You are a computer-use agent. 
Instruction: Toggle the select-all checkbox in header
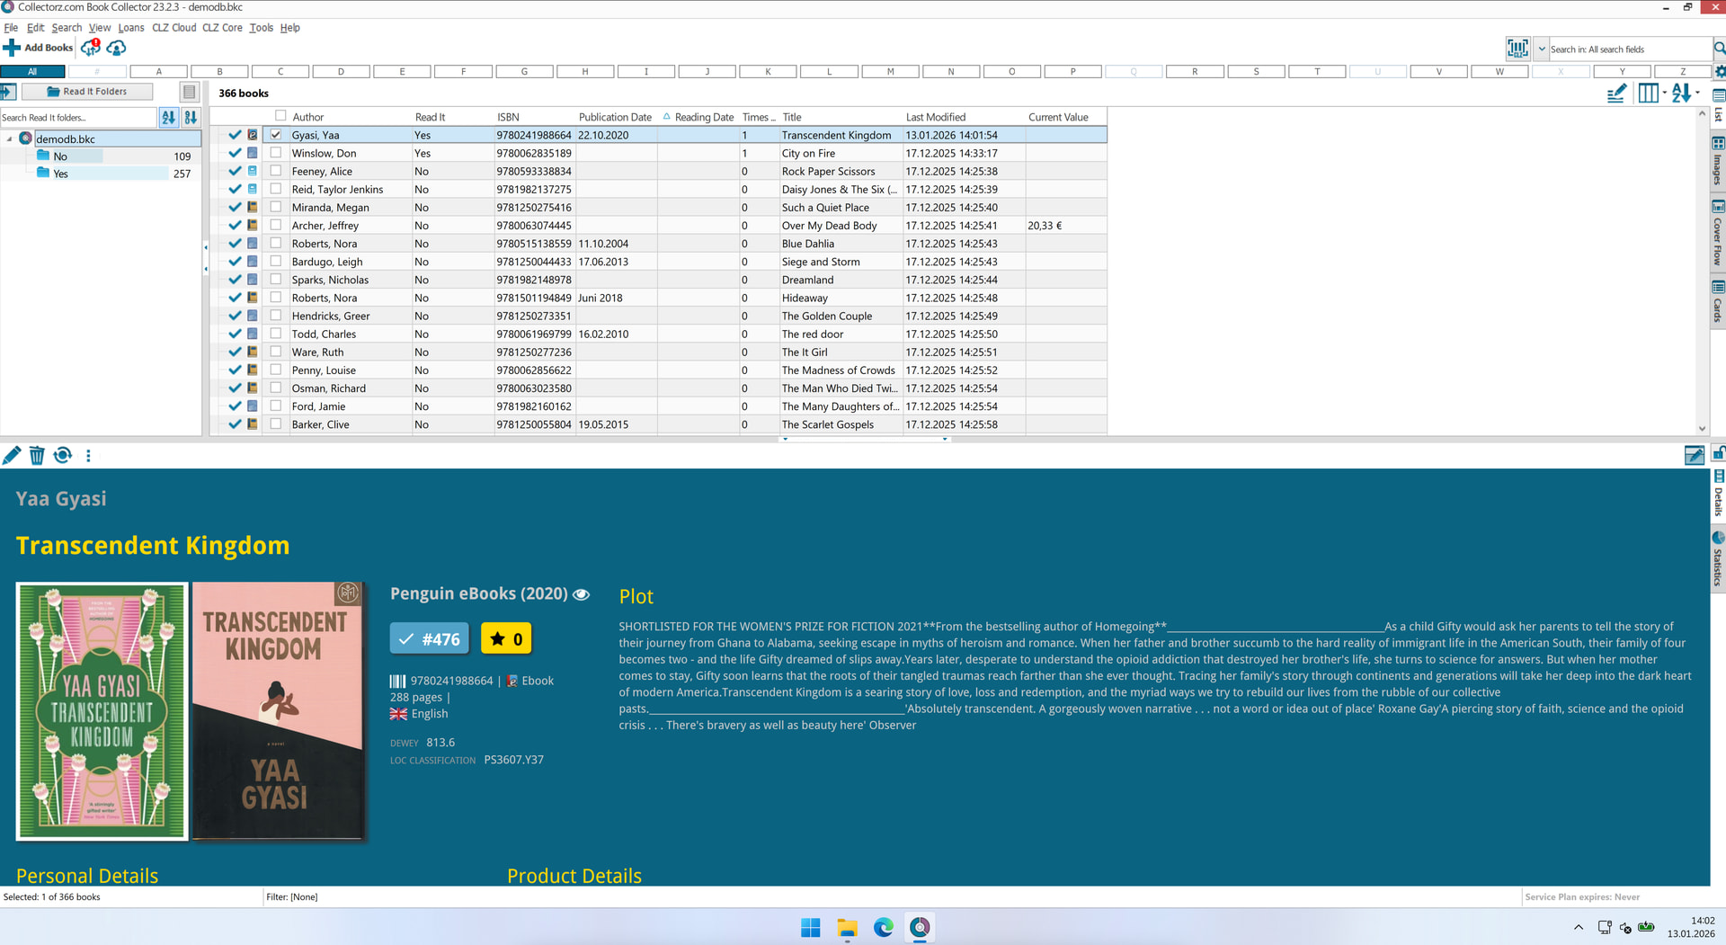[280, 116]
